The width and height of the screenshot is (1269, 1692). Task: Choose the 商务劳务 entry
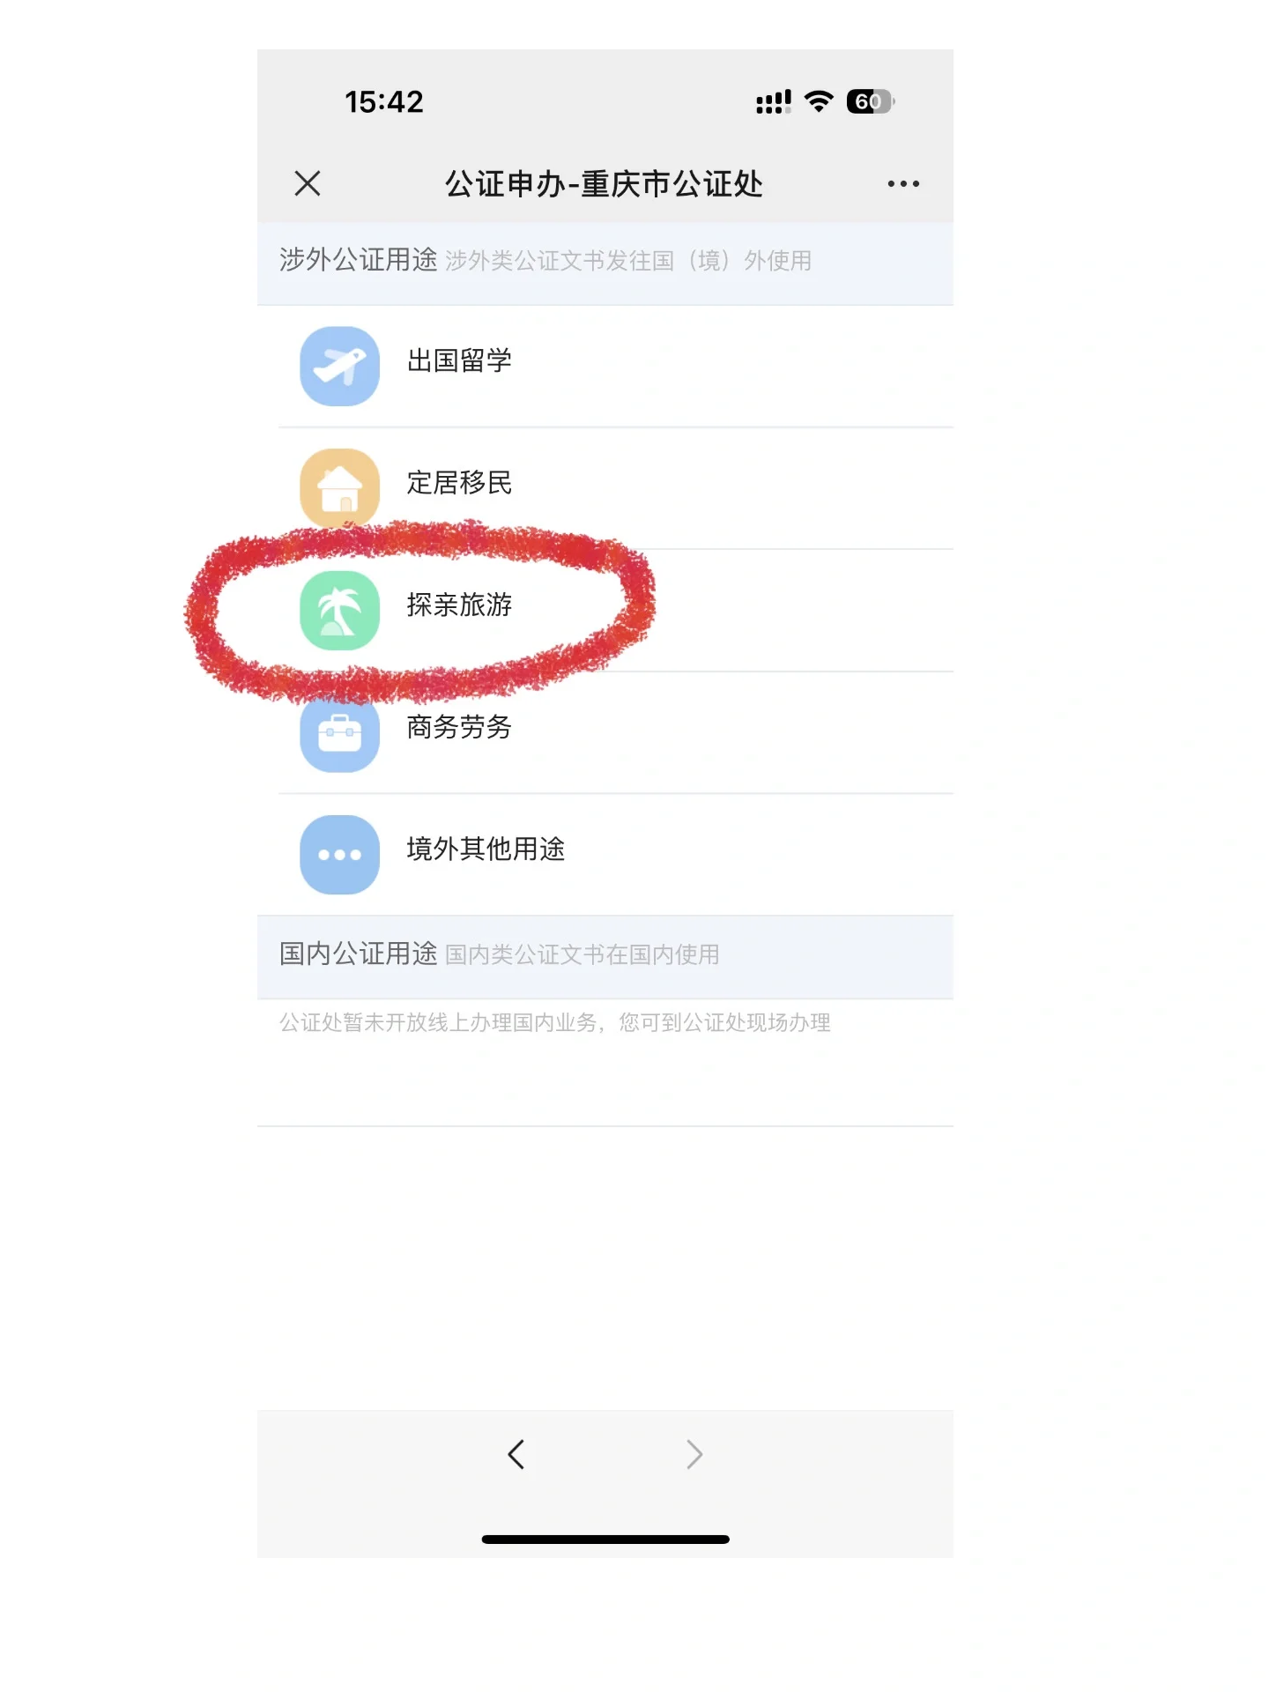(x=605, y=732)
